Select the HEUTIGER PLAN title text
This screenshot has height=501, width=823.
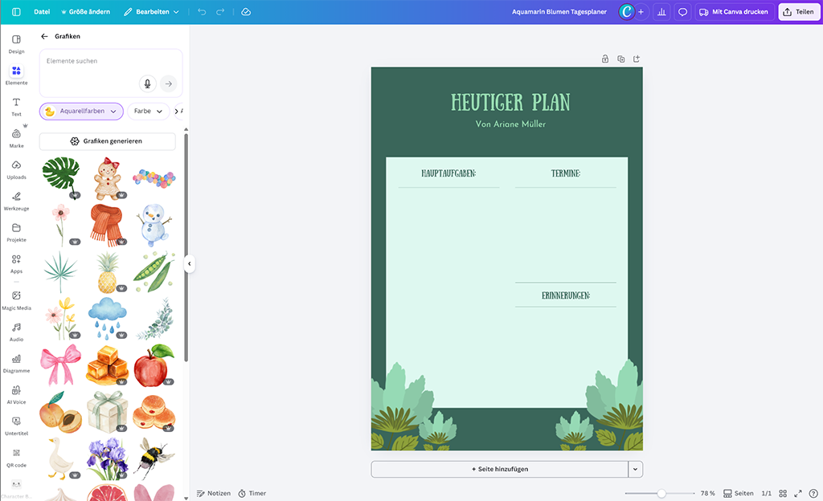tap(510, 102)
